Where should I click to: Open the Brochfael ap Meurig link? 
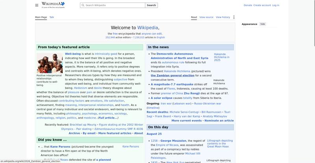83,124
